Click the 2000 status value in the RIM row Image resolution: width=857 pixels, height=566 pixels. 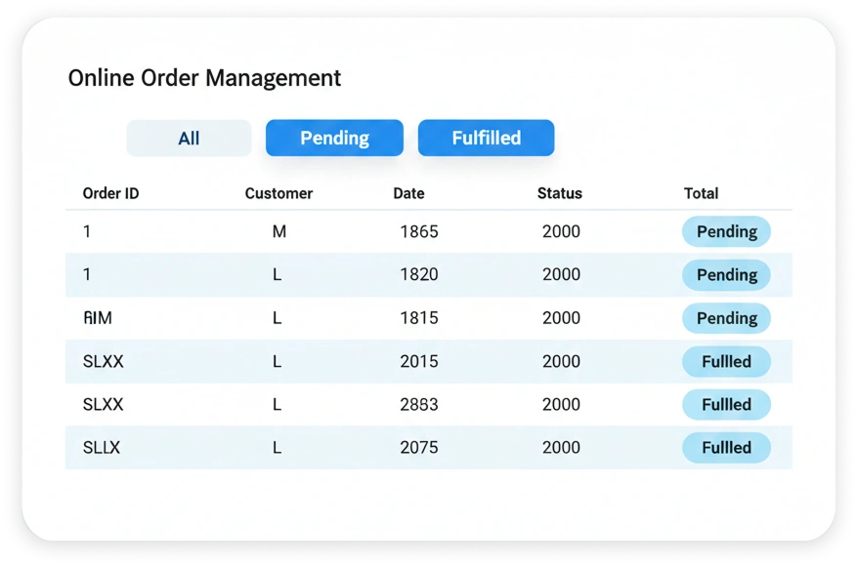[x=561, y=318]
